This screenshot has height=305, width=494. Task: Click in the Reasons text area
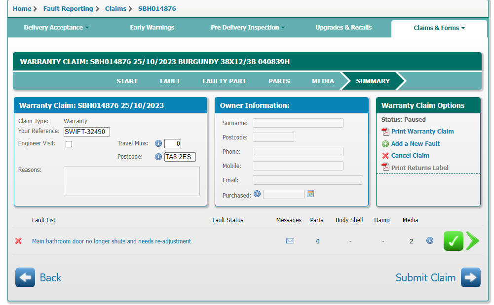pos(131,181)
